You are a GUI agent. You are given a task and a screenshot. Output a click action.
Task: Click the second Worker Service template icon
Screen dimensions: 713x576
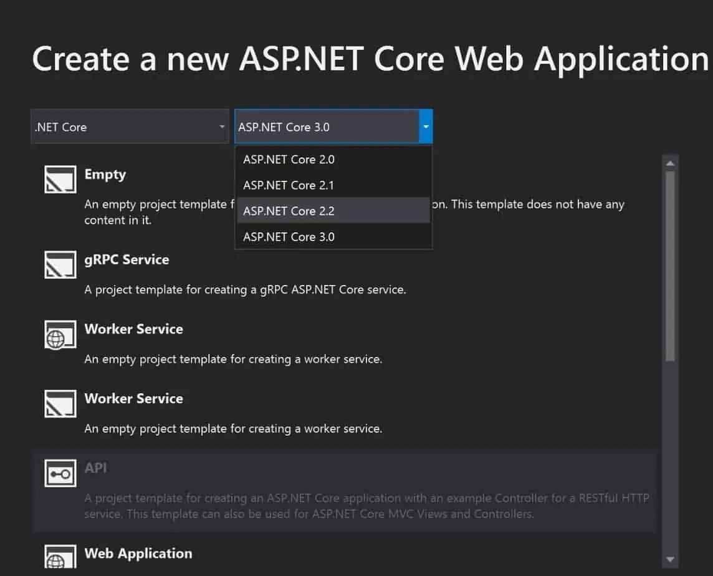tap(60, 404)
